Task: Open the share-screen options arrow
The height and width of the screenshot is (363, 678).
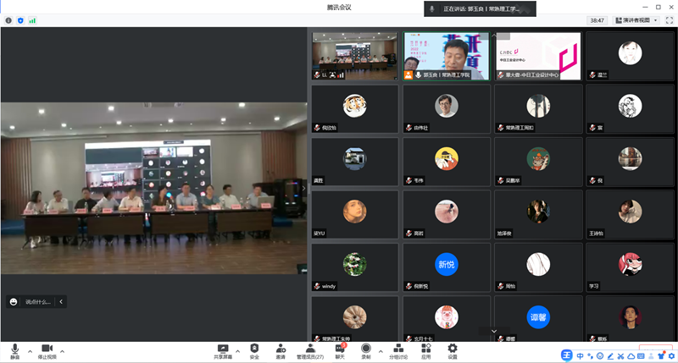Action: click(238, 351)
